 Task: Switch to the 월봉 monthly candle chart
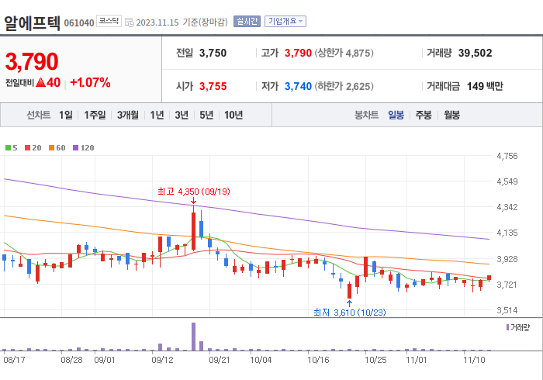(452, 115)
